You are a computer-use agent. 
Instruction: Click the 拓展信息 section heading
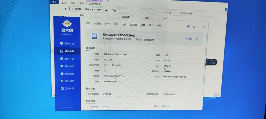[90, 101]
